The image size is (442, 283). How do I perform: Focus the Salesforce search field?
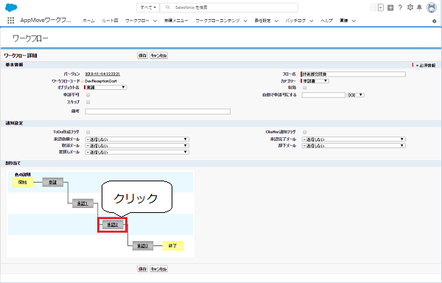[x=229, y=7]
